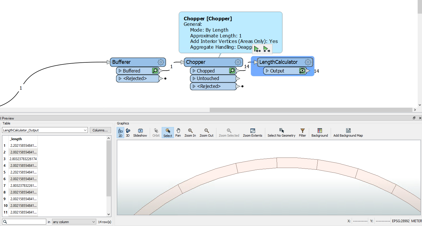The width and height of the screenshot is (422, 226).
Task: Select table row number 1
Action: 5,145
